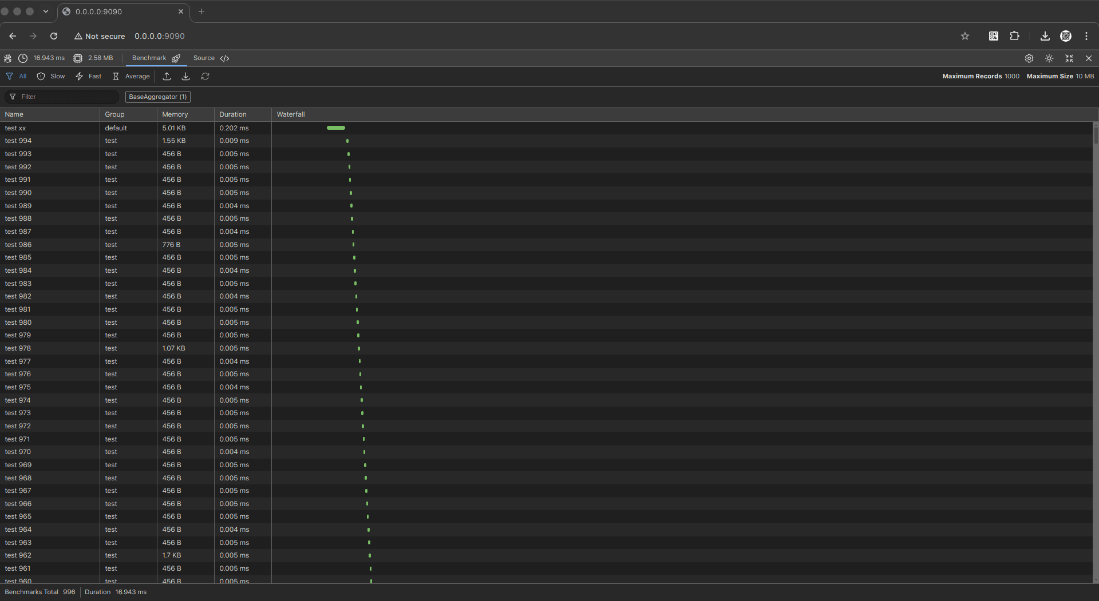Viewport: 1099px width, 601px height.
Task: Click the Waterfall column header
Action: click(685, 114)
